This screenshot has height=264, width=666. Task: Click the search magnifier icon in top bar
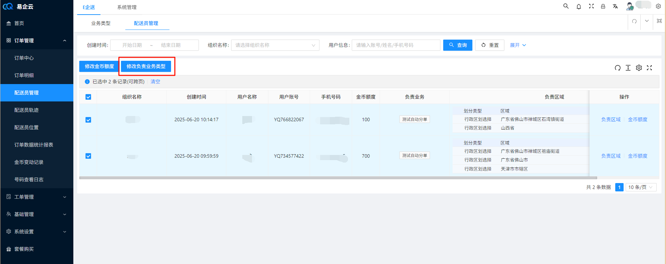566,6
